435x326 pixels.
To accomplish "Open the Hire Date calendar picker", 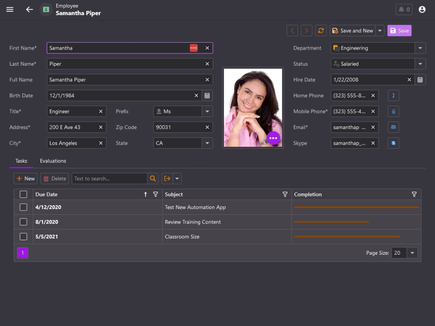I will click(420, 80).
